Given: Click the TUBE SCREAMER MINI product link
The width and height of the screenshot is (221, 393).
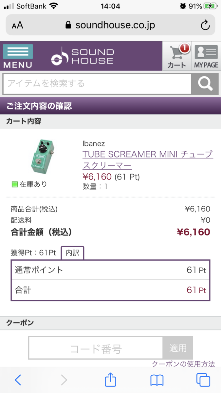Looking at the screenshot, I should click(148, 159).
